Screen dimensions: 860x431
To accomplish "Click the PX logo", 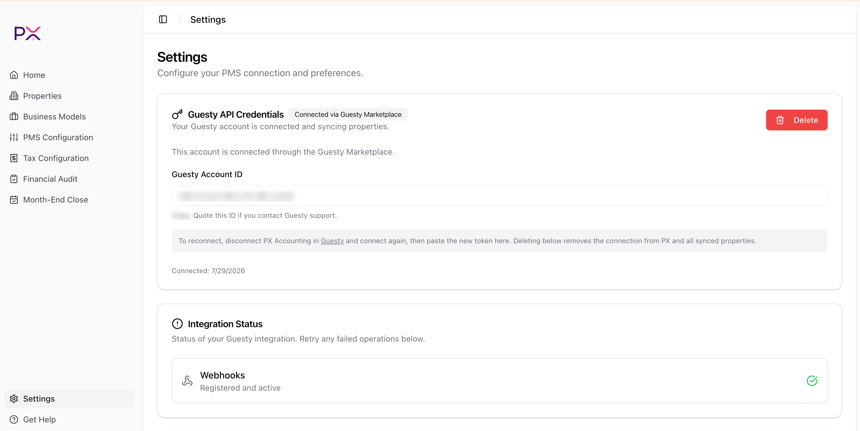I will click(27, 33).
